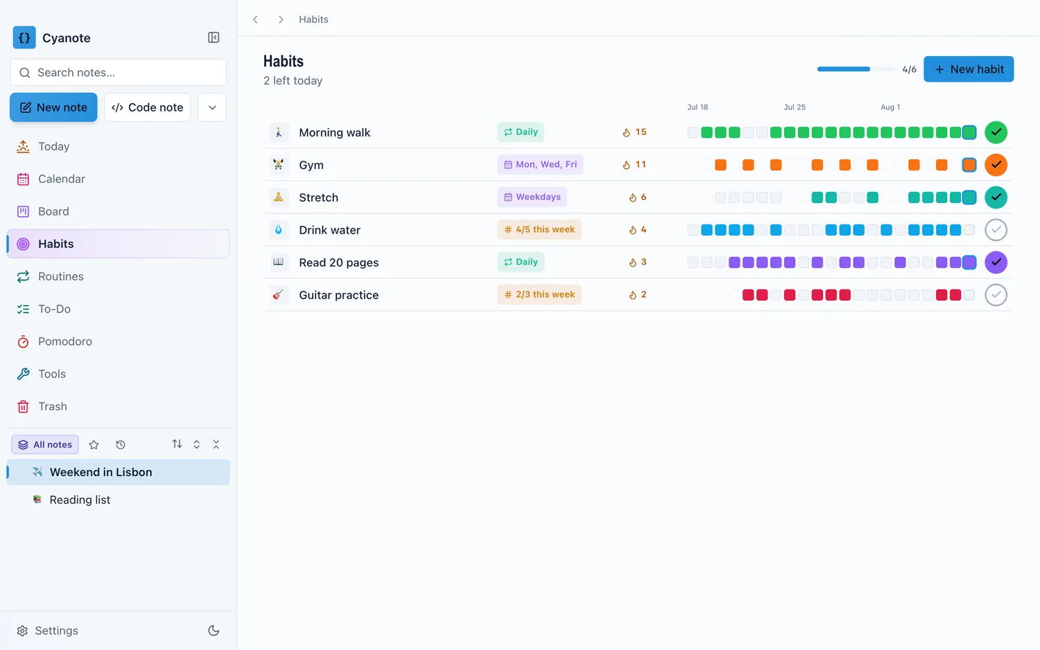Open Today in the sidebar
This screenshot has width=1040, height=650.
pos(118,146)
